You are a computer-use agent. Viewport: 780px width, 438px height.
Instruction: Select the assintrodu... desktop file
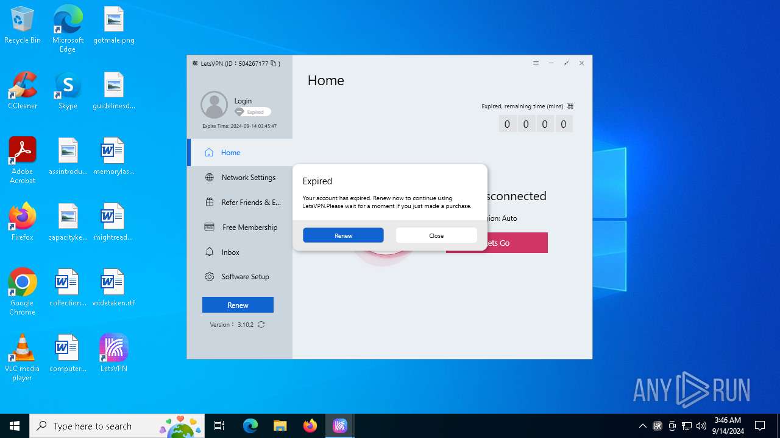[x=68, y=156]
